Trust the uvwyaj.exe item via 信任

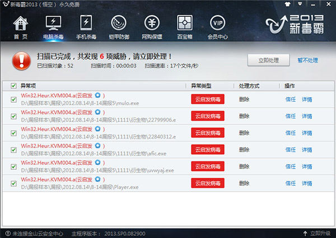tap(291, 166)
